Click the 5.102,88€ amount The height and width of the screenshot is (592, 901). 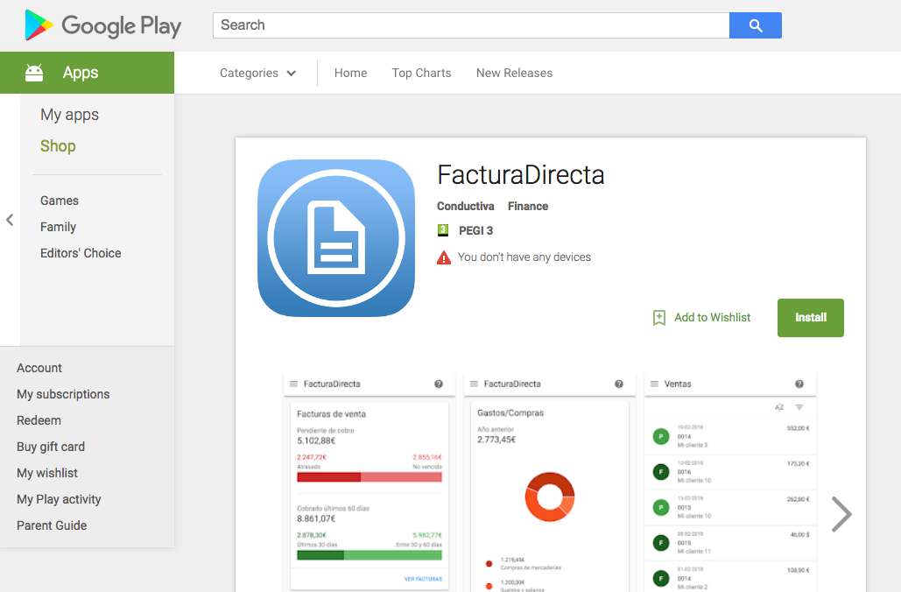click(316, 440)
